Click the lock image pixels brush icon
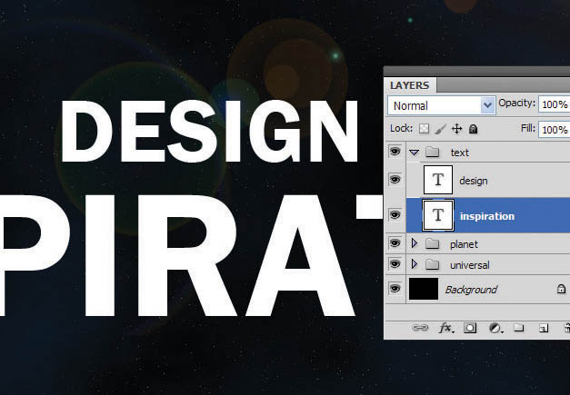 pos(440,129)
